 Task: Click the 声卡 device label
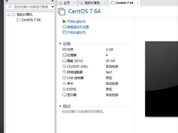coord(70,84)
